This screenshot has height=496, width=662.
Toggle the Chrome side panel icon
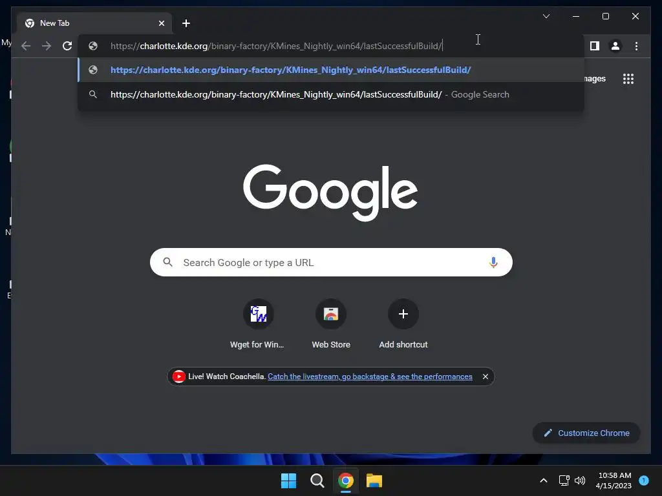click(x=595, y=46)
